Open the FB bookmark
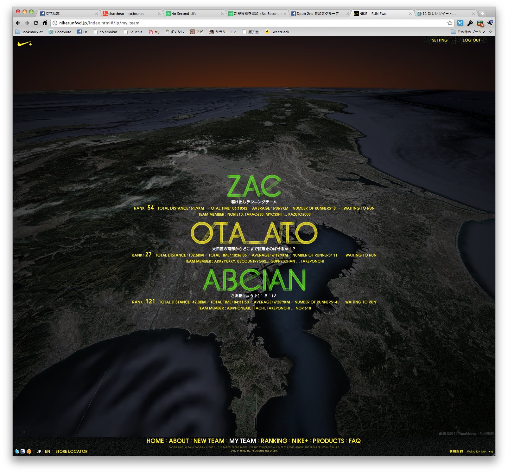 (82, 32)
